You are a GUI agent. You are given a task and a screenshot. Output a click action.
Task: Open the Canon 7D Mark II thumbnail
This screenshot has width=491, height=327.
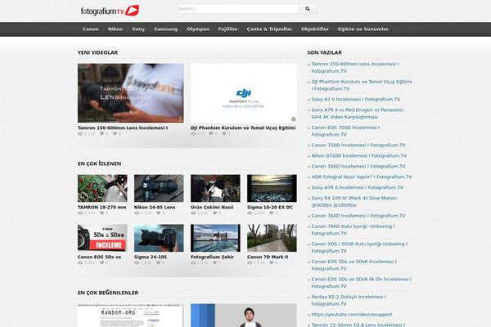tap(272, 238)
